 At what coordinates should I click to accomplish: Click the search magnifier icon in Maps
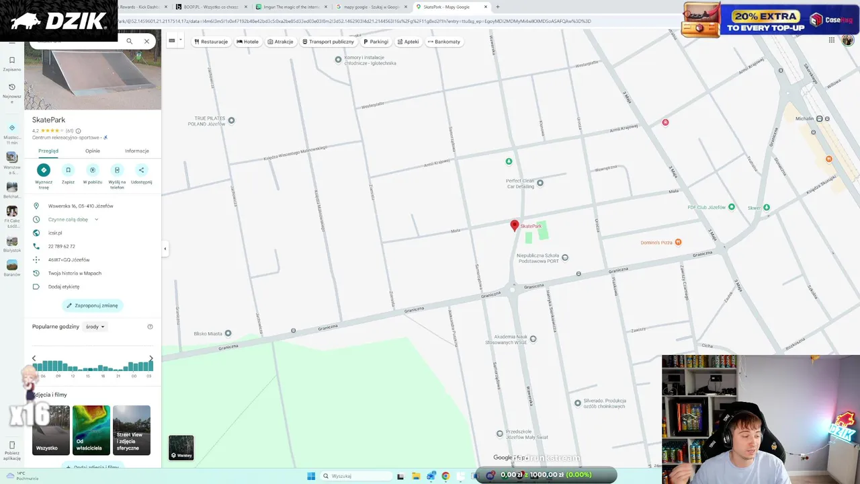click(130, 41)
